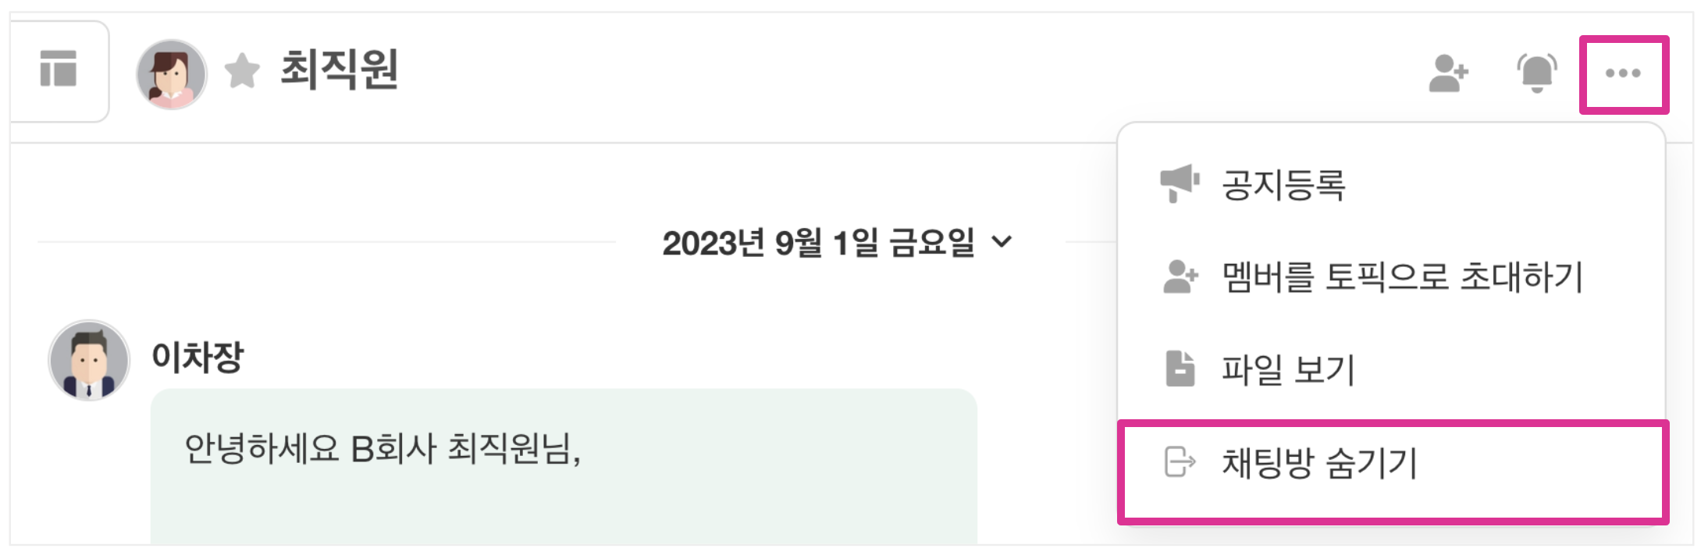Click the exit arrow icon beside 채팅방 숨기기
The height and width of the screenshot is (559, 1708).
1180,461
